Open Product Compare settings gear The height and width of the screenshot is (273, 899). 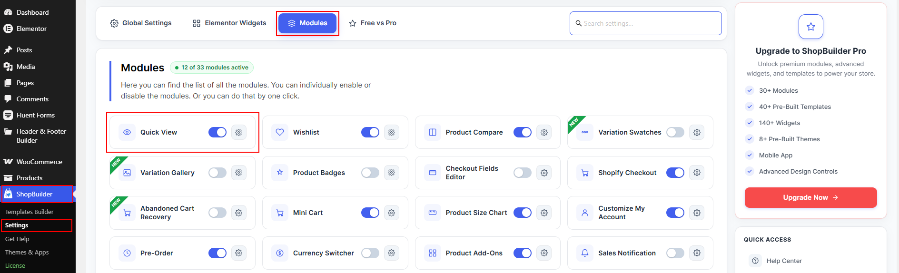point(544,132)
